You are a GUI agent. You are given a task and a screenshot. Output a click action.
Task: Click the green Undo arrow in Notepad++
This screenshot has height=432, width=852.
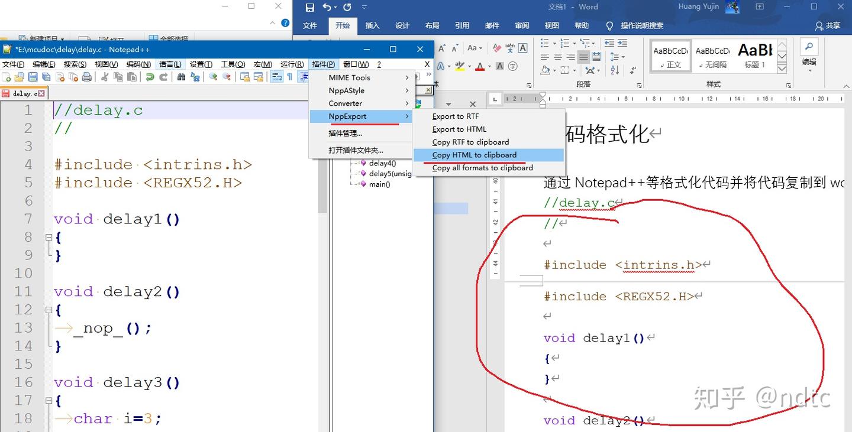pyautogui.click(x=150, y=77)
